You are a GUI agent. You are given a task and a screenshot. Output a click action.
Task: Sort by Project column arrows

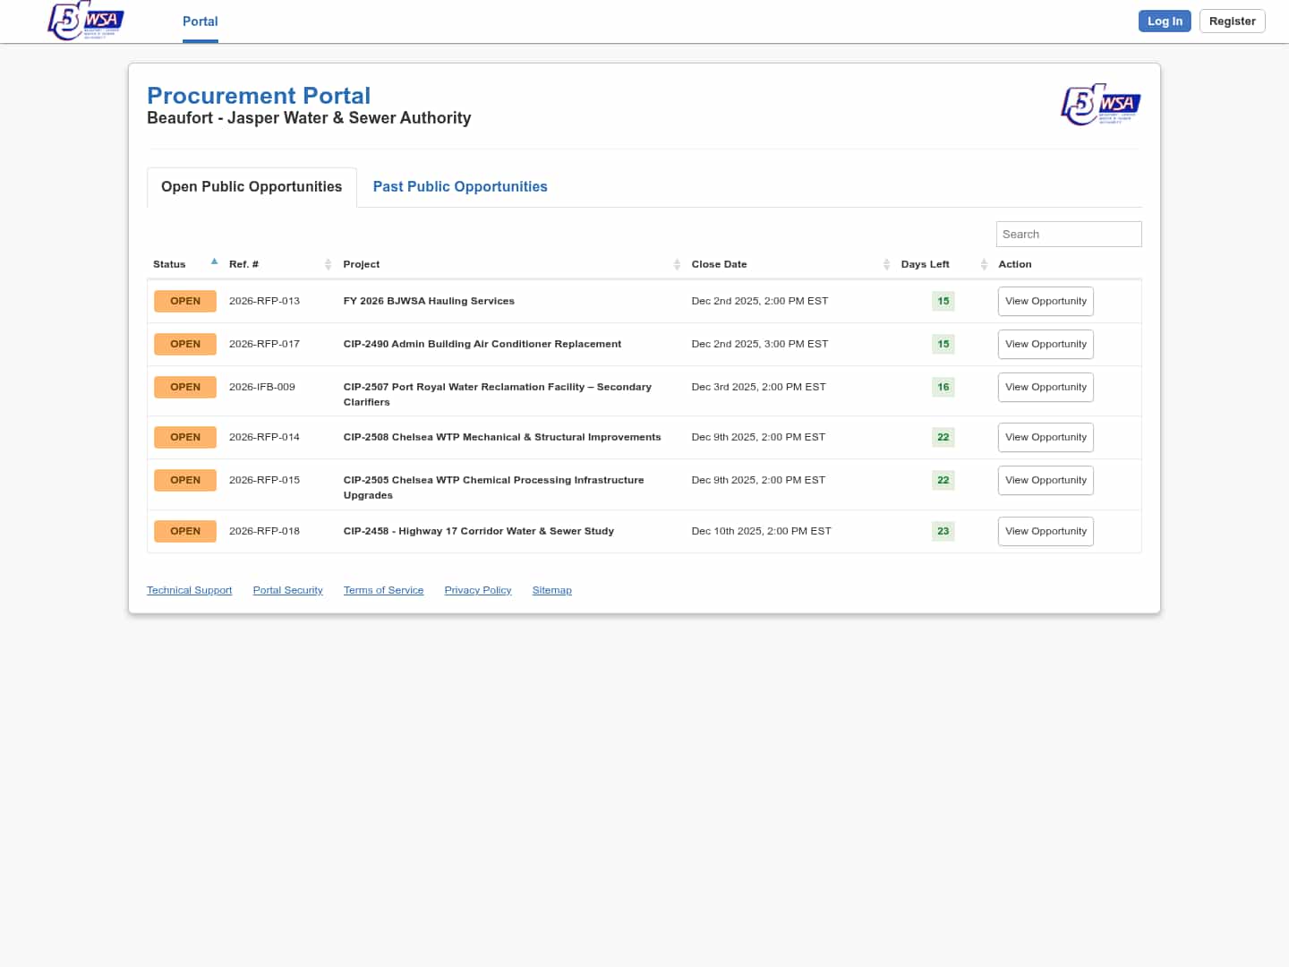(677, 264)
